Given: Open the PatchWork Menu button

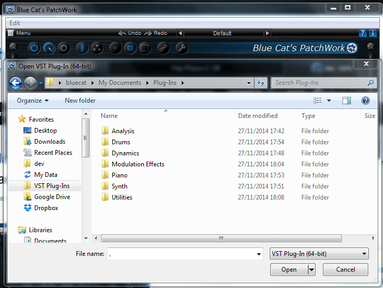Looking at the screenshot, I should [19, 33].
